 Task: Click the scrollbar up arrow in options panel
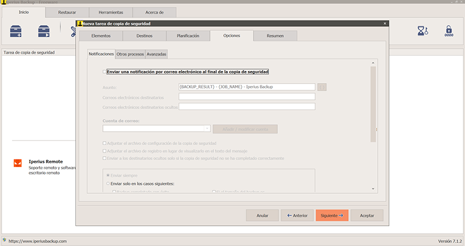[373, 63]
